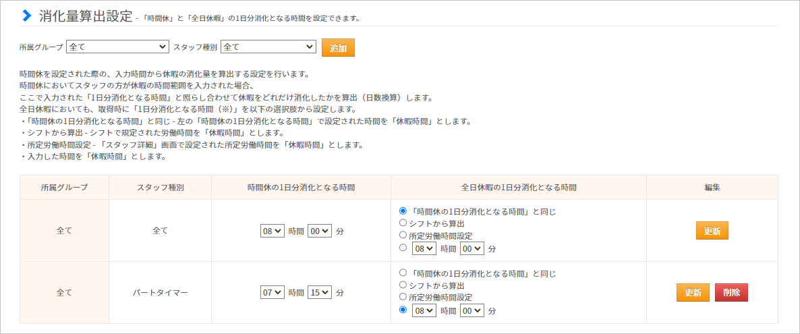Select 「時間休の1日分消化となる時間」と同じ radio in パートタイマー row
This screenshot has width=800, height=334.
coord(403,273)
